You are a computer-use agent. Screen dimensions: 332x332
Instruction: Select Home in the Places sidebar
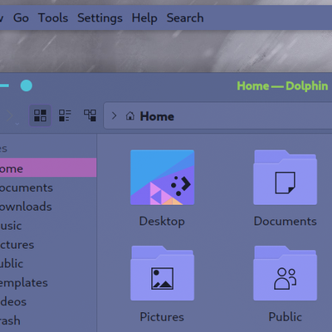(48, 168)
